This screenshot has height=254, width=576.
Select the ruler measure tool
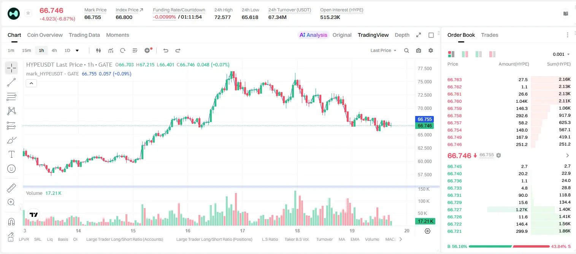tap(11, 188)
